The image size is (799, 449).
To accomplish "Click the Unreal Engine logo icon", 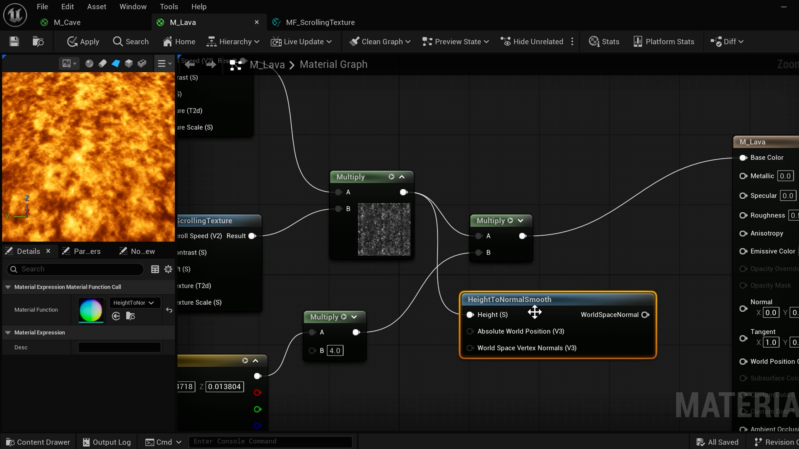I will click(x=15, y=15).
